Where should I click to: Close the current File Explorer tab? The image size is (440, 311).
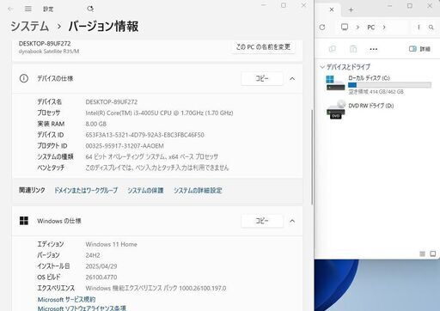(332, 9)
